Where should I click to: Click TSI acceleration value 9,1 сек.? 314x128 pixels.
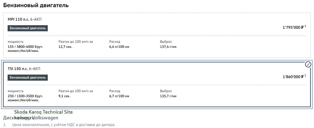64,96
